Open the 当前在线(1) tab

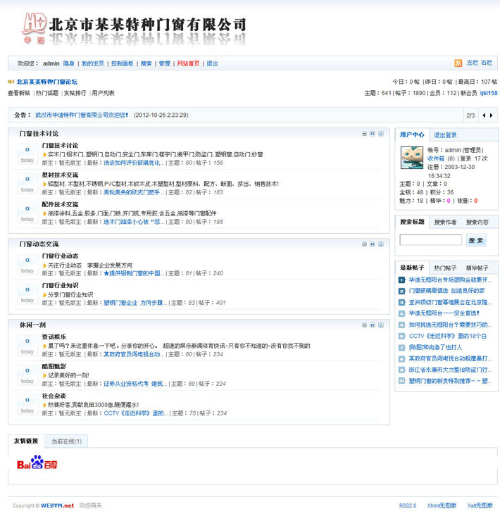pos(66,441)
